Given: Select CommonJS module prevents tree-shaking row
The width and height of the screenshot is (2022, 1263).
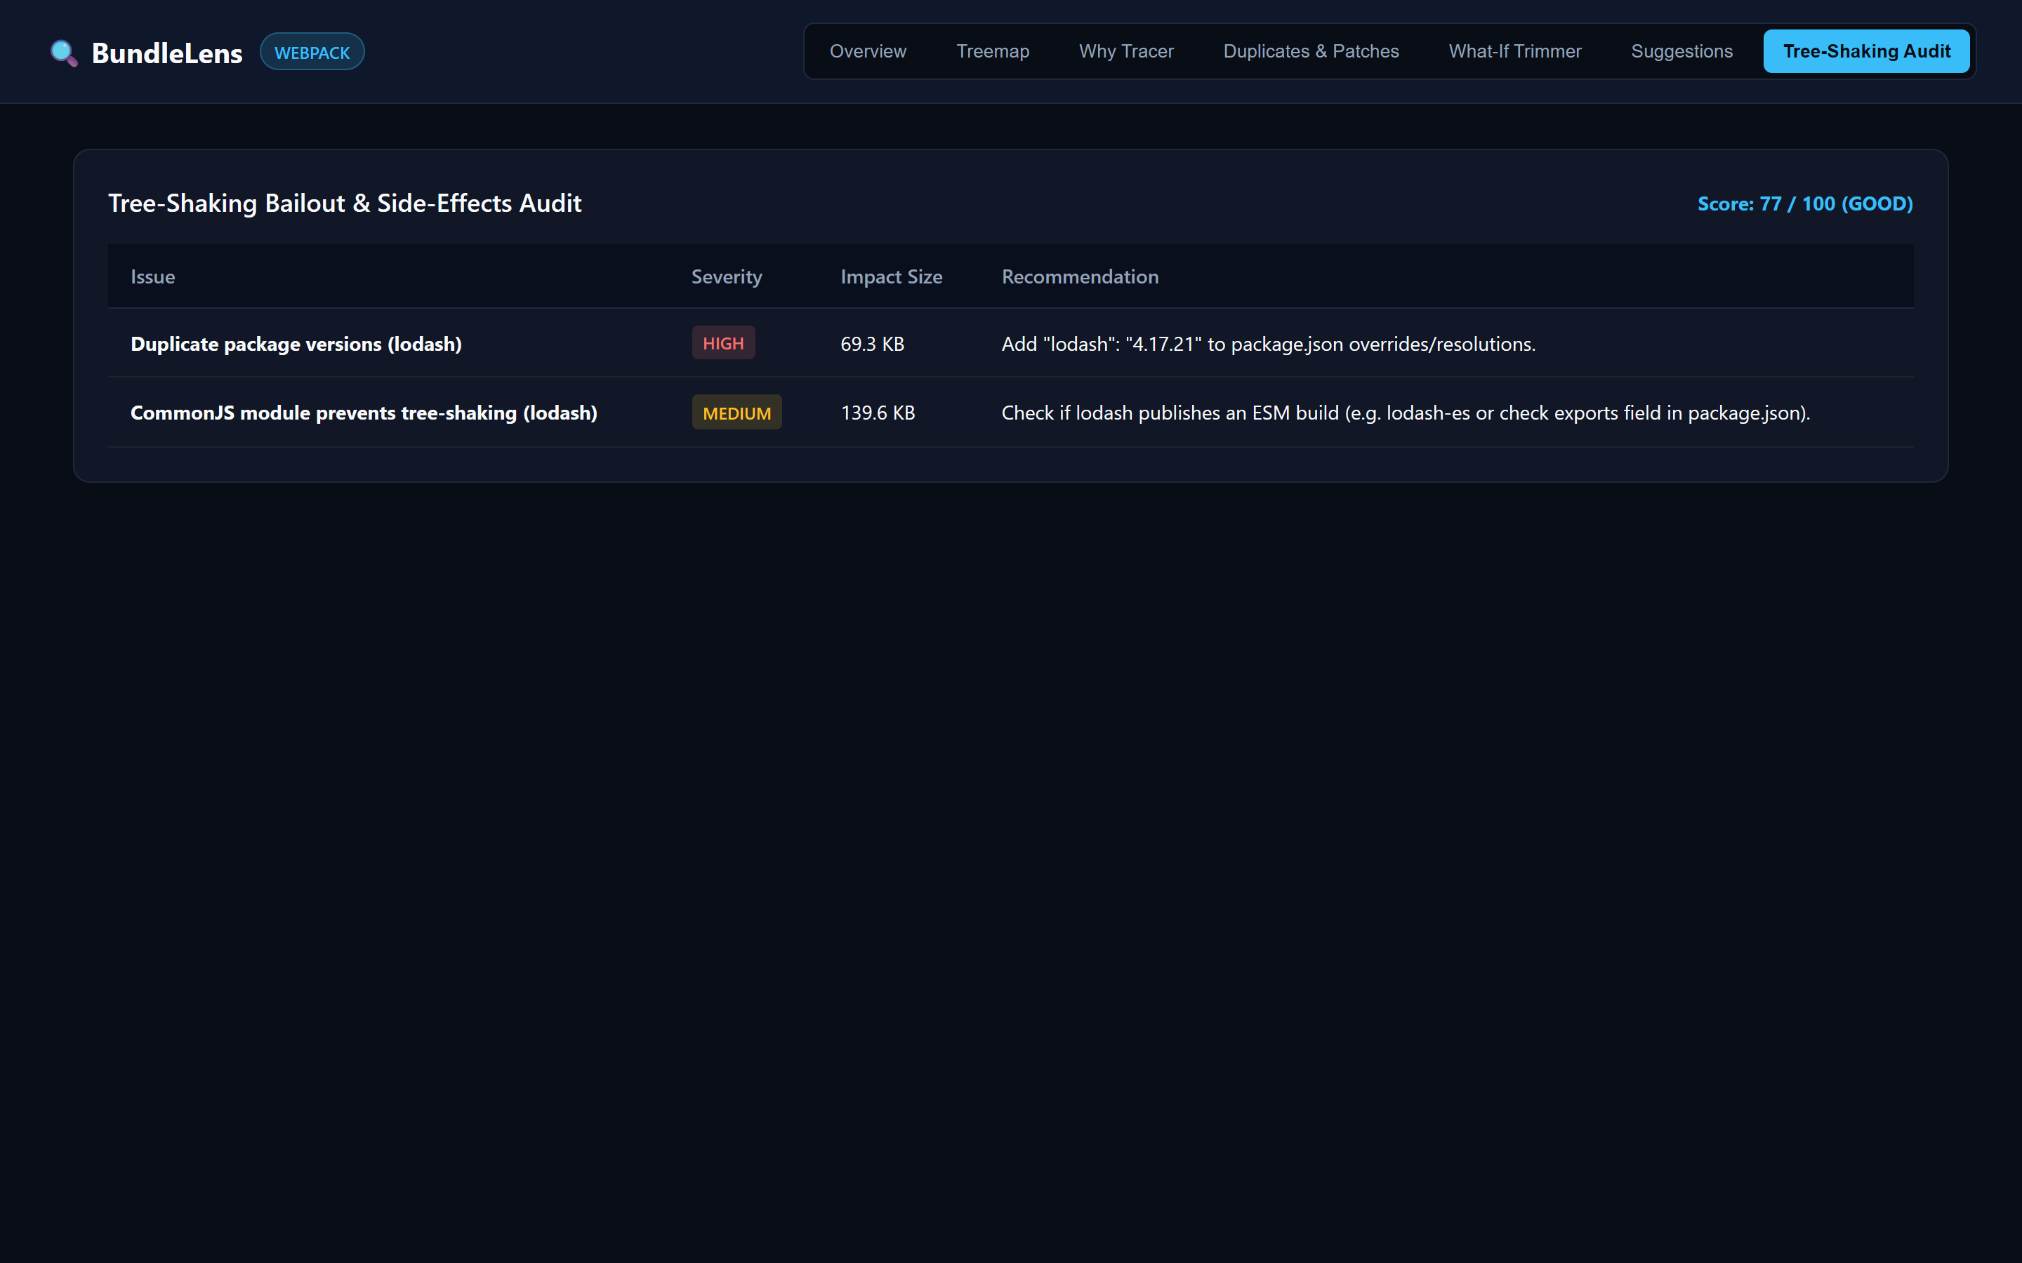Looking at the screenshot, I should tap(1010, 413).
